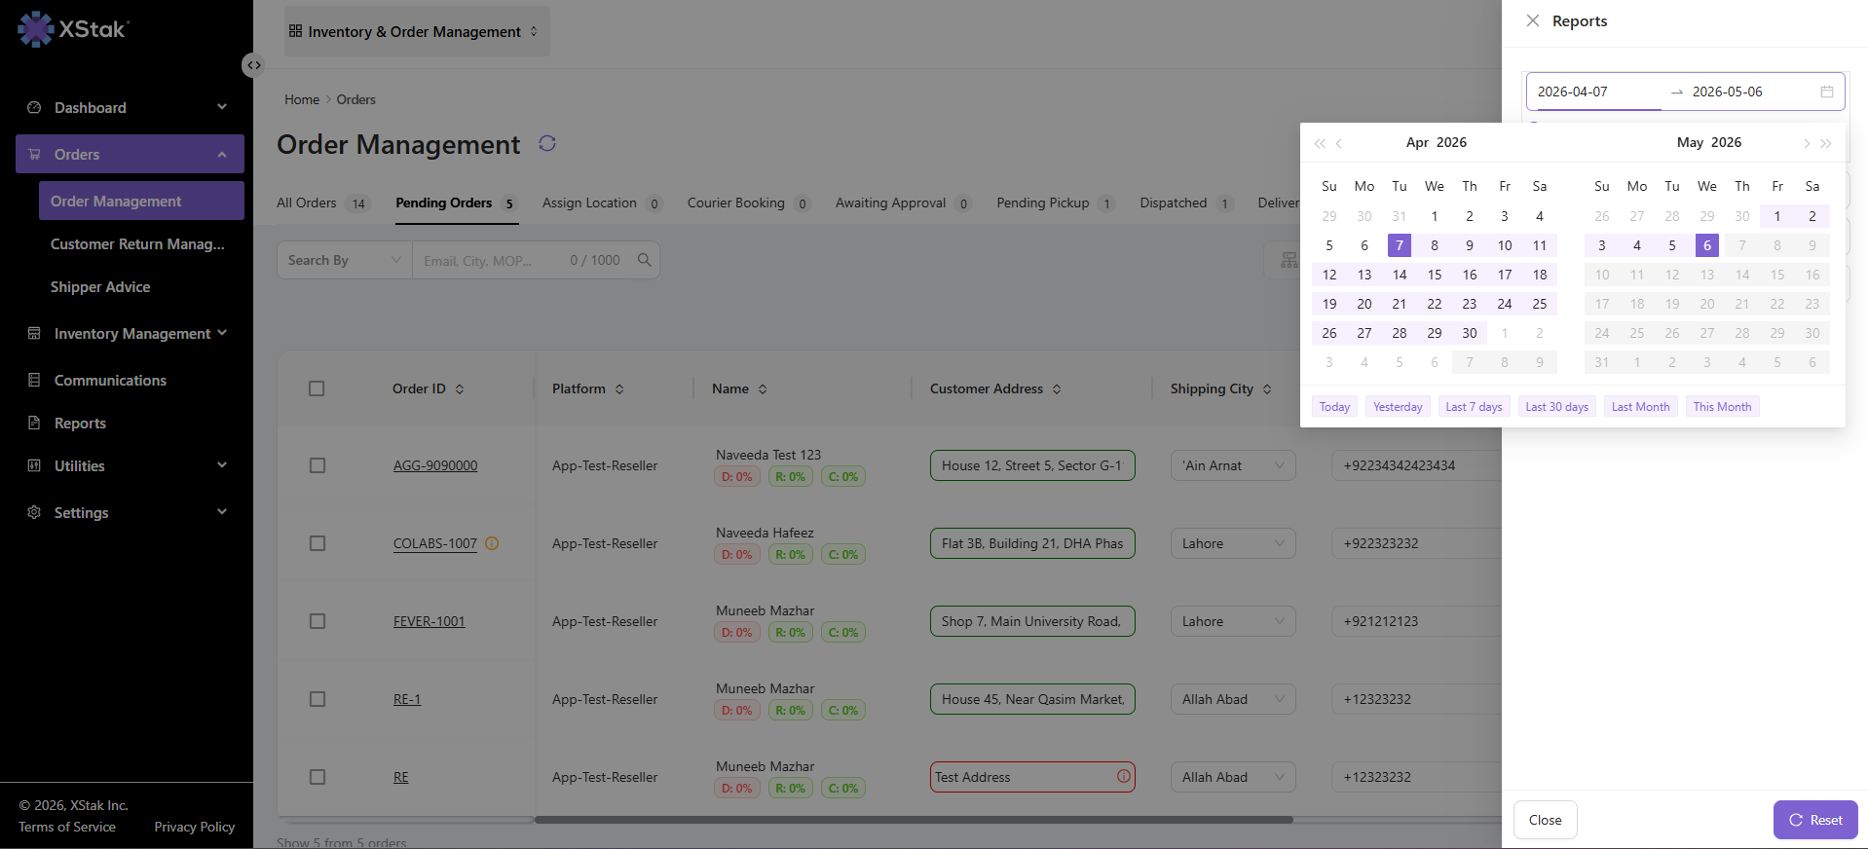The image size is (1868, 849).
Task: Click the search magnifier icon
Action: pyautogui.click(x=644, y=260)
